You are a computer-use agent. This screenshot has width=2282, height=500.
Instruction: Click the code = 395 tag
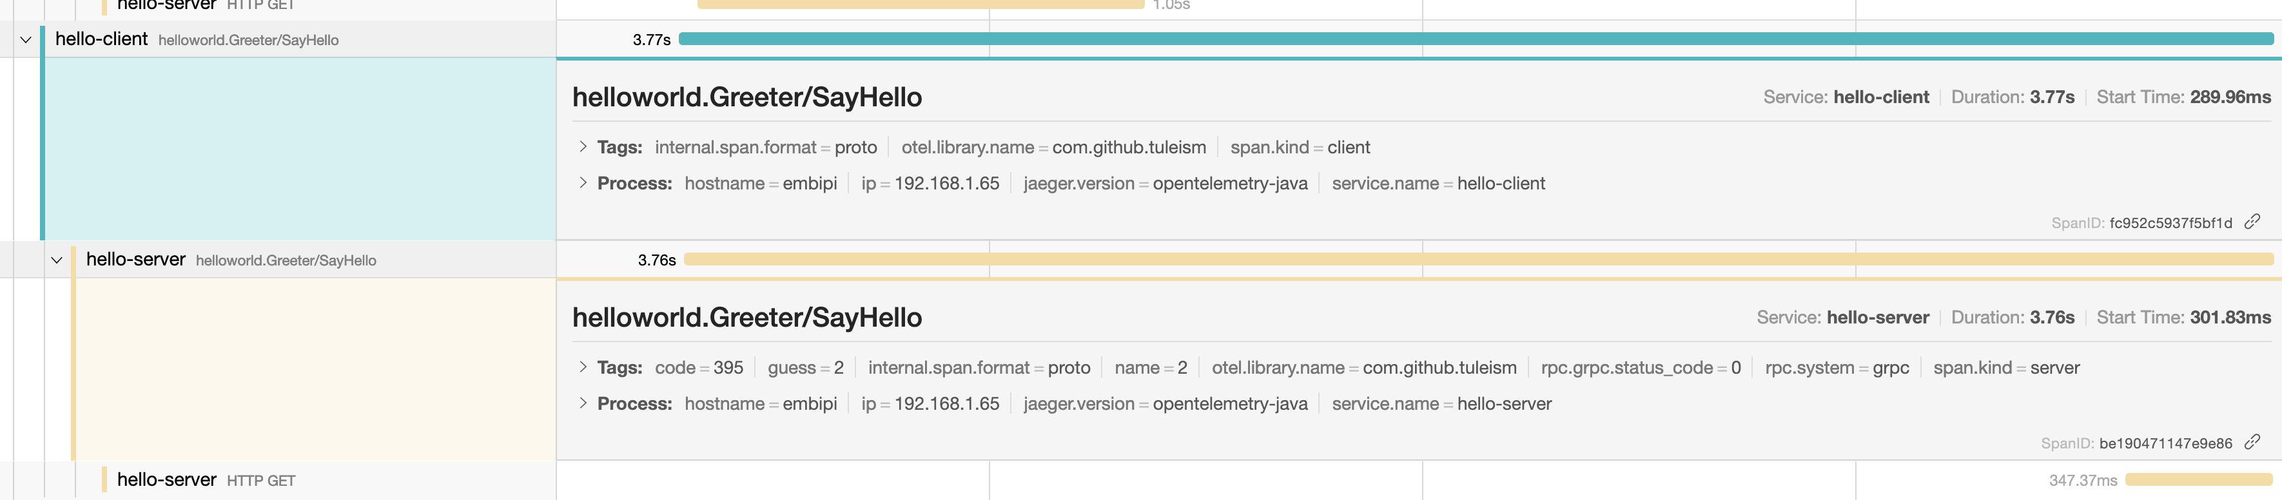point(698,367)
